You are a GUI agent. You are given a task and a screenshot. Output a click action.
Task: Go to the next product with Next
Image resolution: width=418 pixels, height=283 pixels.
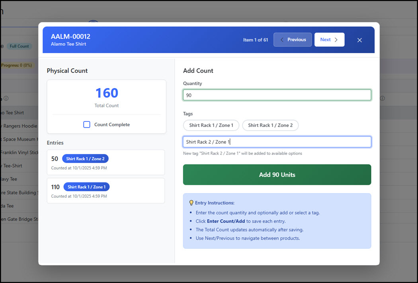(329, 40)
